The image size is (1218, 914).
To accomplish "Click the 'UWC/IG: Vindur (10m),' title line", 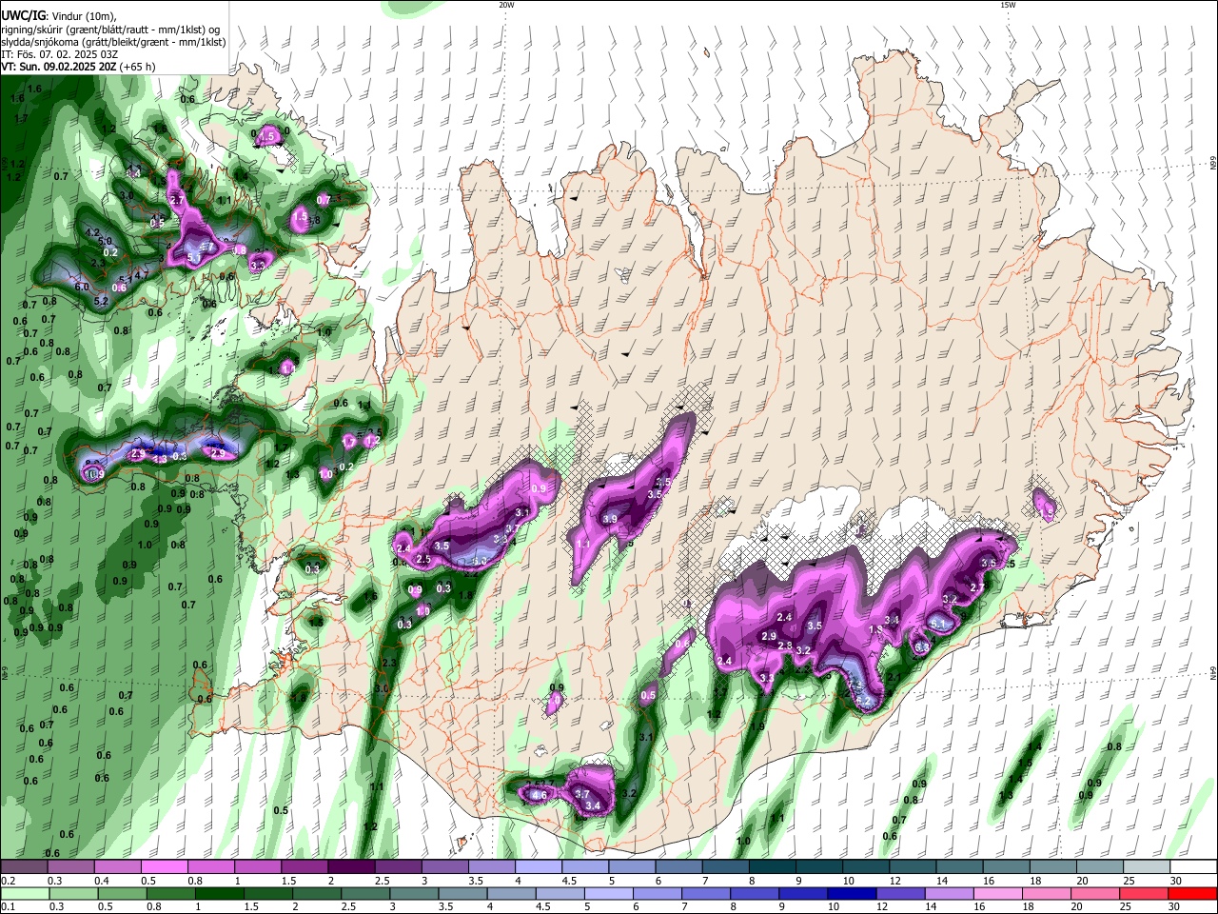I will point(59,16).
